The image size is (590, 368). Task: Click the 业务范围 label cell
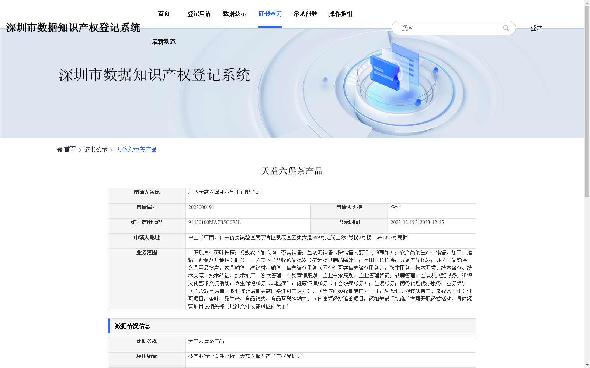[147, 280]
